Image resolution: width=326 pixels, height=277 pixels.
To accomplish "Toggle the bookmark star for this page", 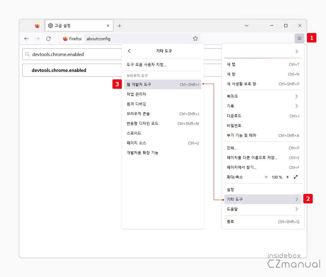I will pyautogui.click(x=195, y=39).
